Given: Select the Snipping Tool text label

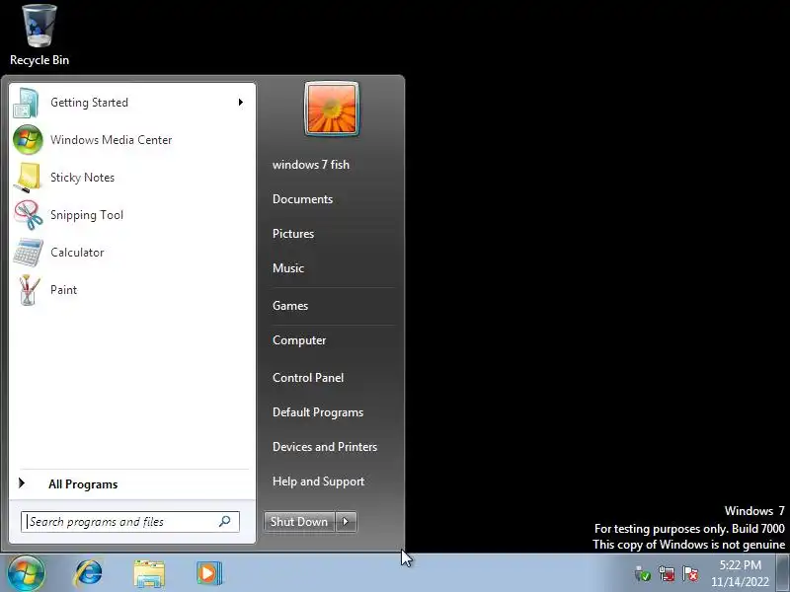Looking at the screenshot, I should point(87,215).
